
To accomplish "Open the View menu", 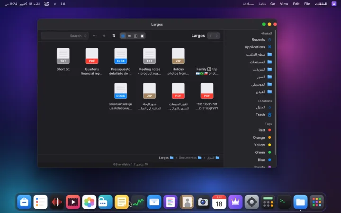I will point(284,4).
